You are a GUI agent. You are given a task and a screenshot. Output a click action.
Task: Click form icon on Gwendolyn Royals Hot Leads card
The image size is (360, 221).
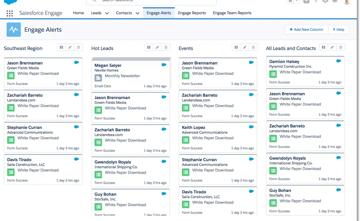pyautogui.click(x=98, y=175)
